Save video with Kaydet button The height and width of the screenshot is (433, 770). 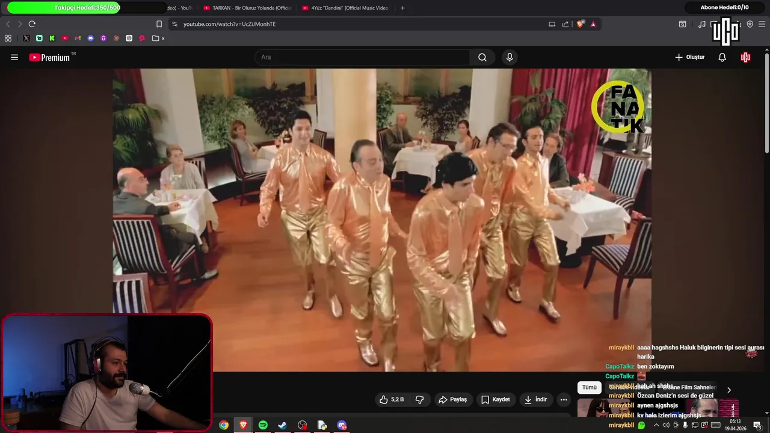pos(495,399)
